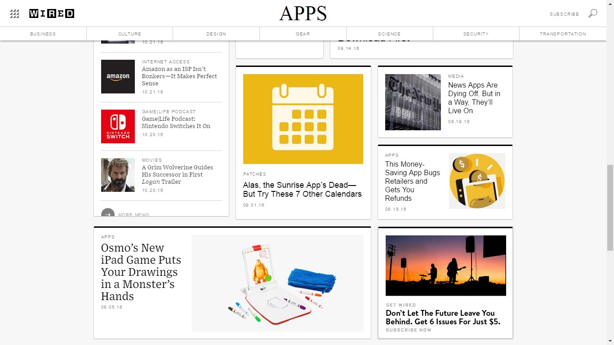Open the Science section
The width and height of the screenshot is (614, 345).
[389, 34]
